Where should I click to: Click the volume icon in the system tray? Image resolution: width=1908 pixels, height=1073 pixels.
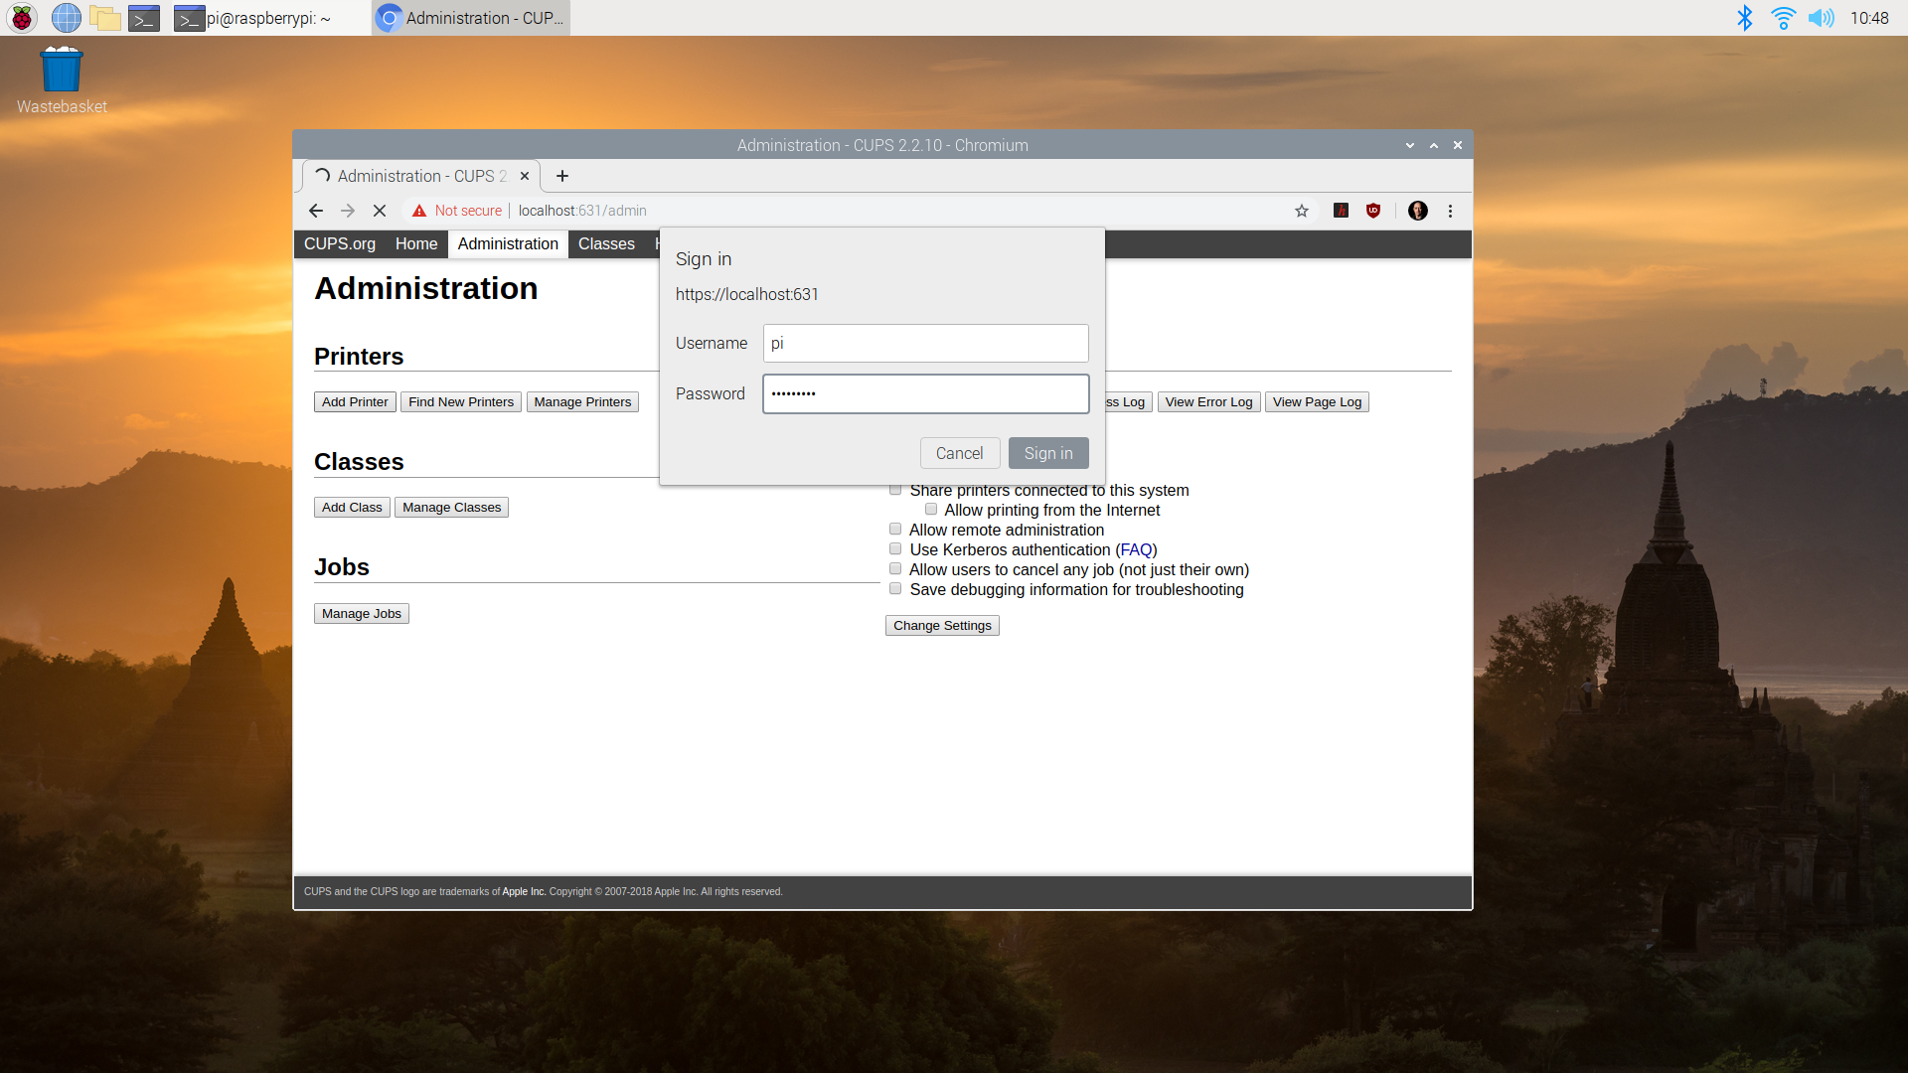pos(1823,17)
